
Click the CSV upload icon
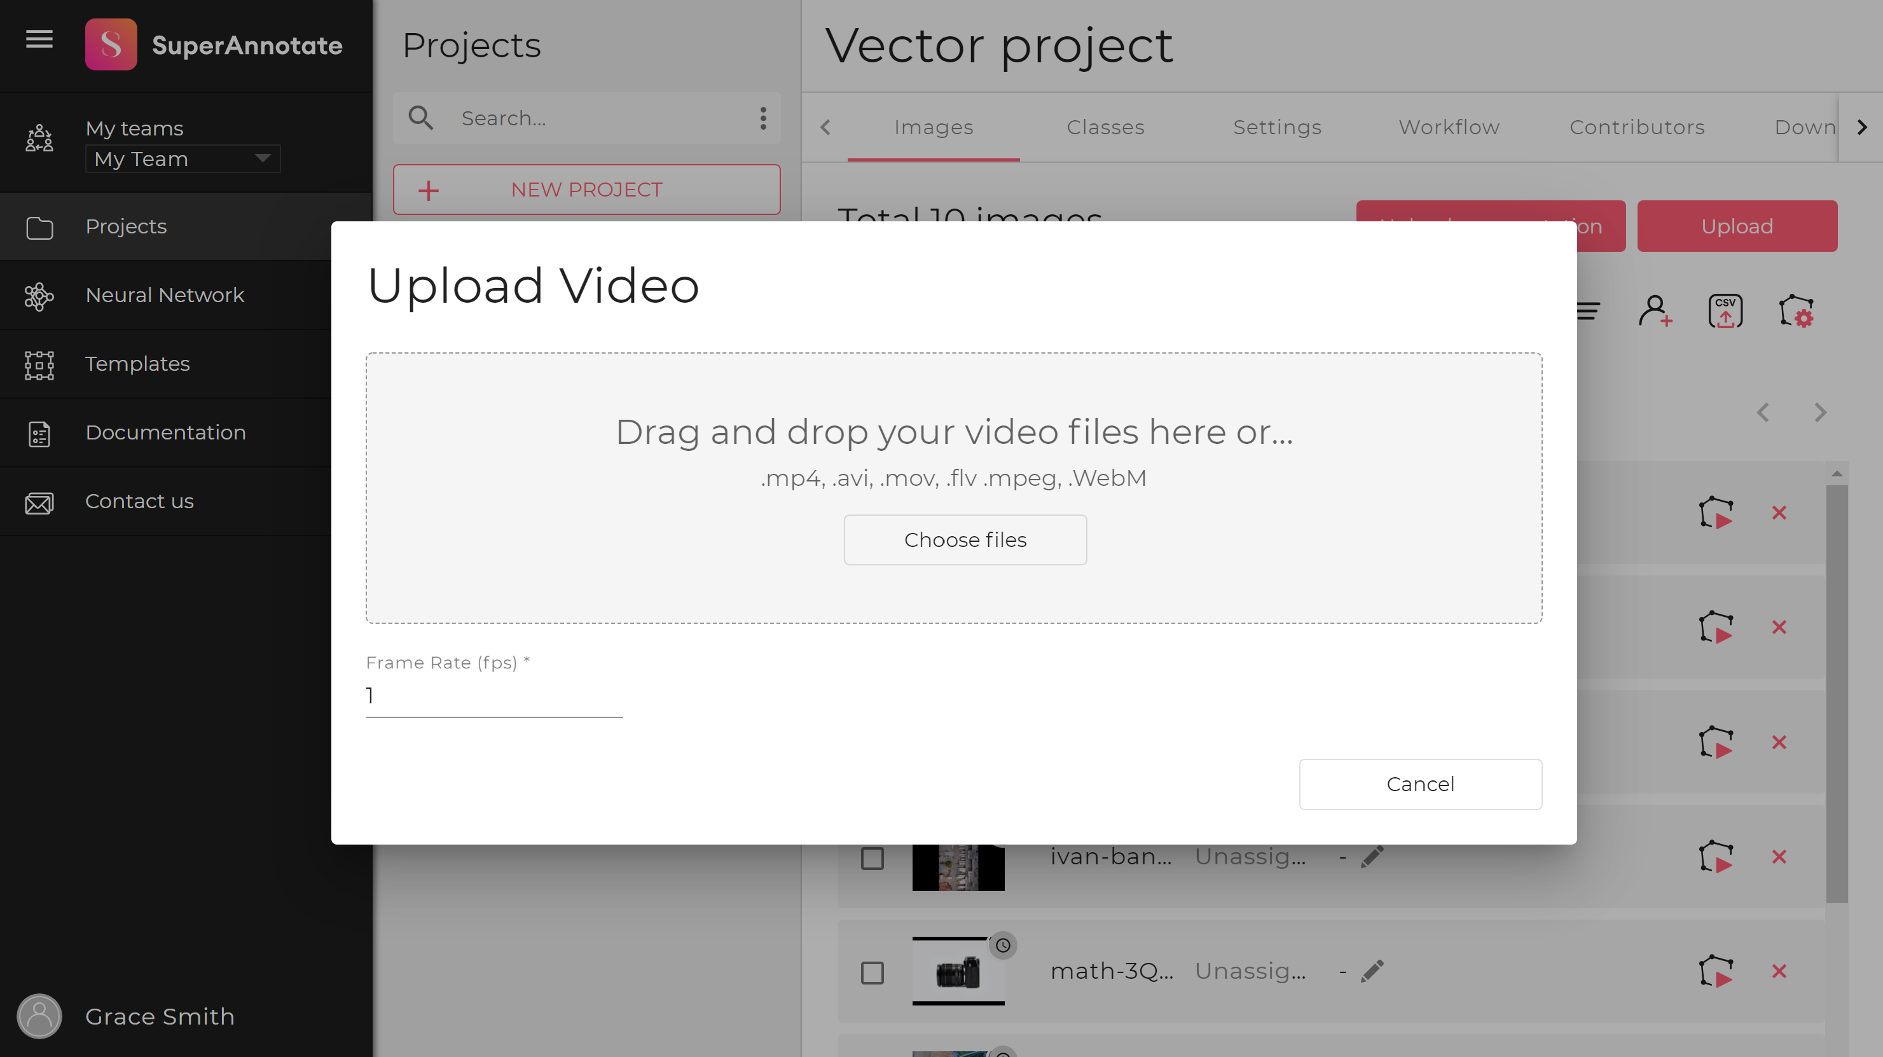1725,312
